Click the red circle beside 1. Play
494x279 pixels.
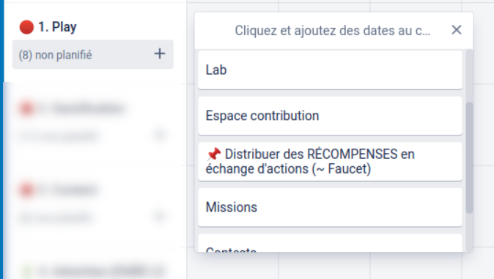point(26,27)
